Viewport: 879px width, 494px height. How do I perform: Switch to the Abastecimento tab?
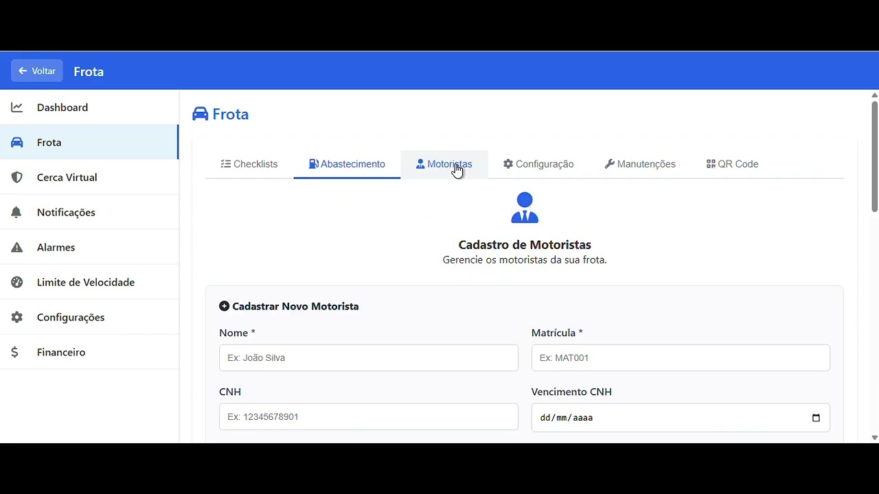(x=347, y=164)
